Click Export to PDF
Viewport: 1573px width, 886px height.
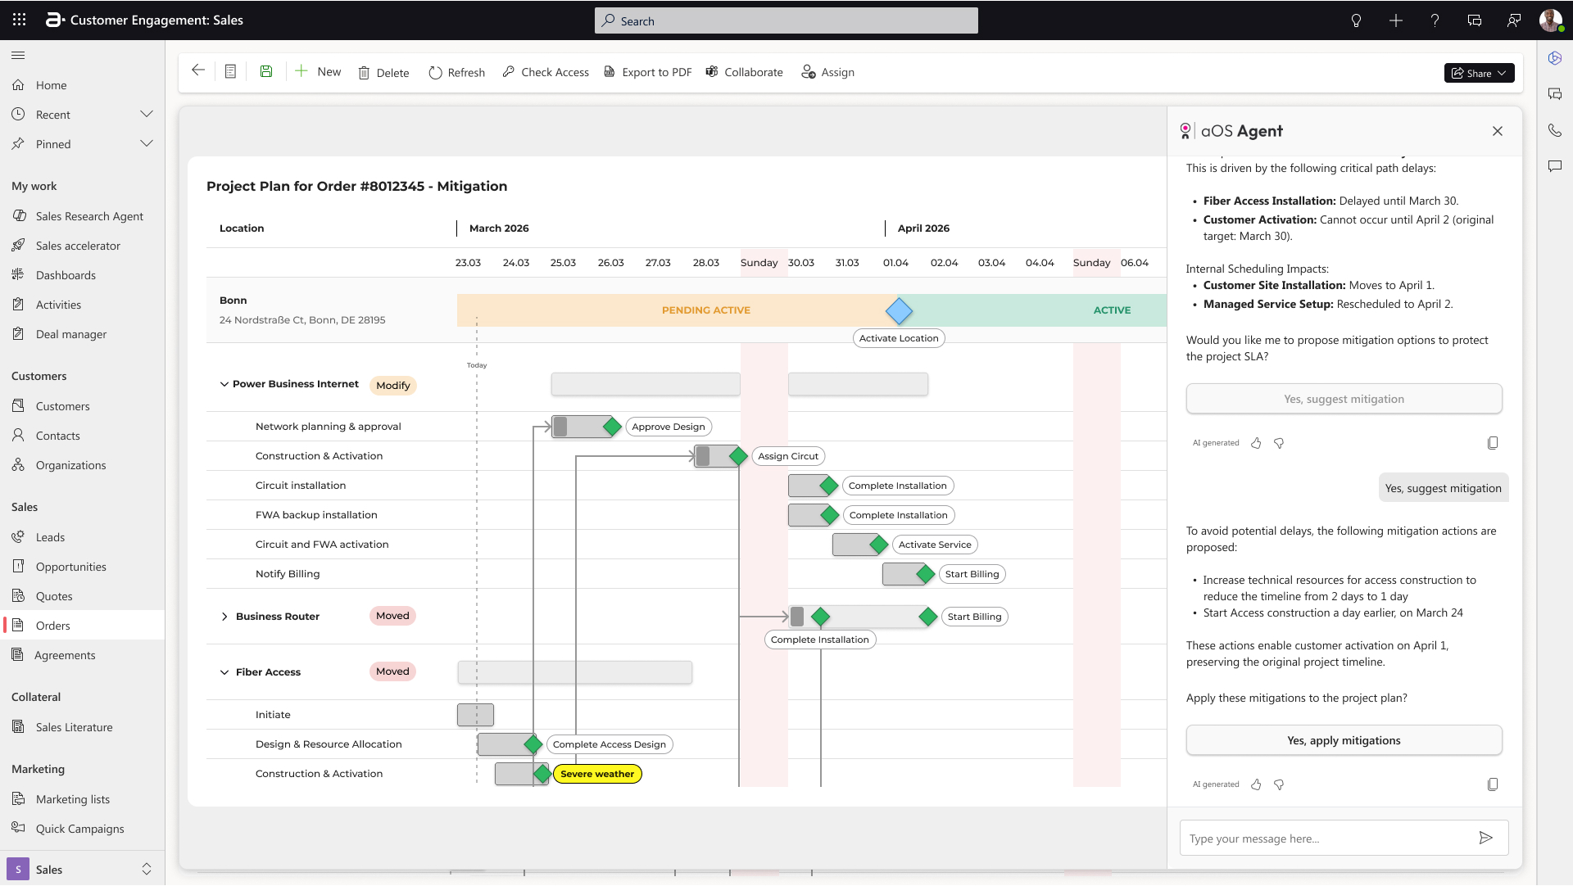(647, 72)
